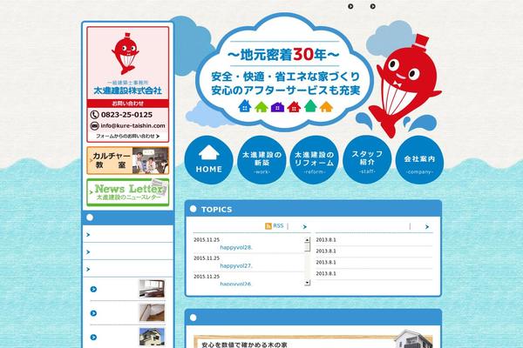Open the 太進建設のリフォーム (reform) page
Screen dimensions: 523x348
point(314,159)
